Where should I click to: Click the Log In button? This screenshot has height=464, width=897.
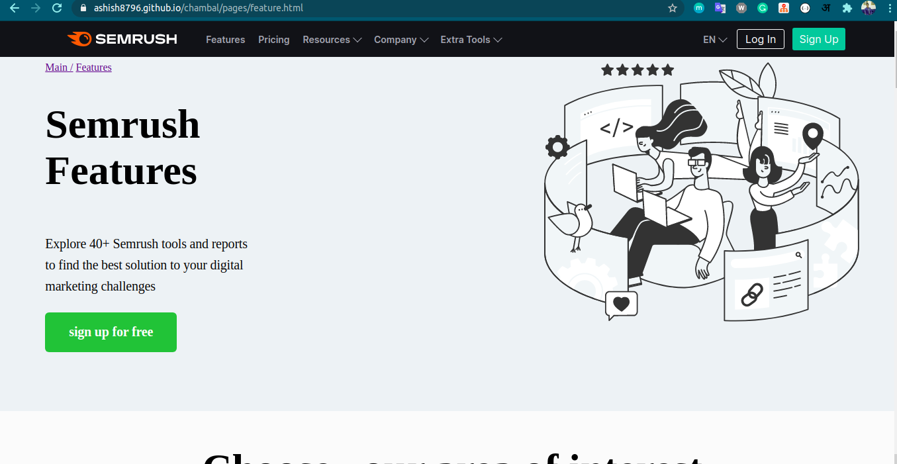[761, 39]
